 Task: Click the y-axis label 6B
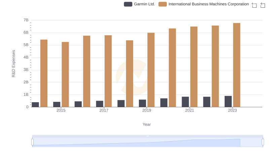(26, 33)
